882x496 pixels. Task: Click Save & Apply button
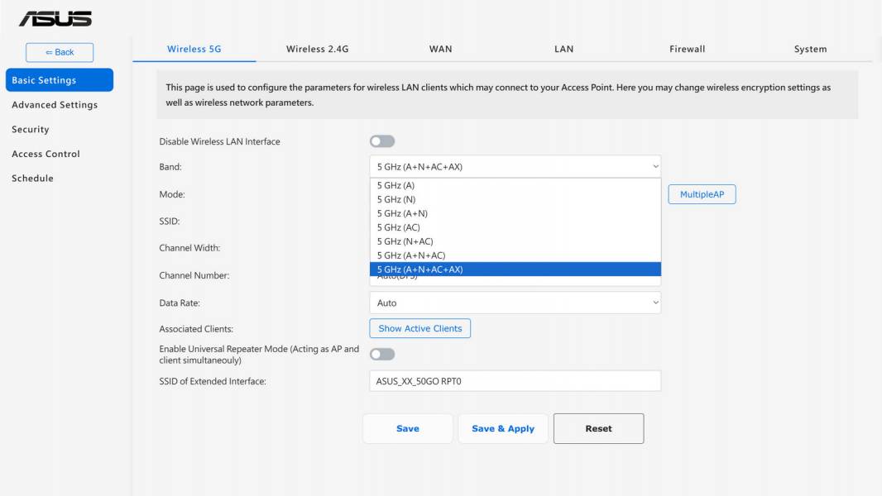point(503,428)
